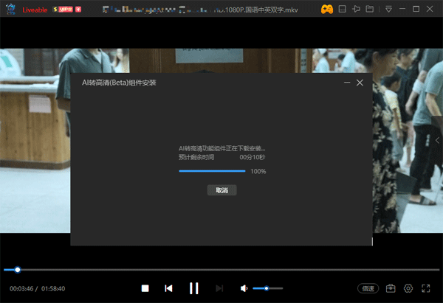Viewport: 443px width, 303px height.
Task: Click the 取消 cancel button
Action: click(x=221, y=190)
